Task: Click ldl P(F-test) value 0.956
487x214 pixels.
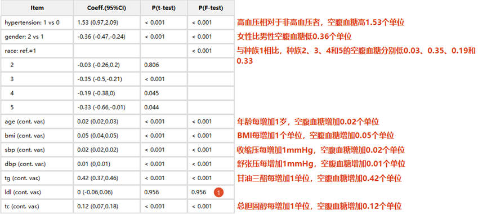Action: pyautogui.click(x=199, y=192)
